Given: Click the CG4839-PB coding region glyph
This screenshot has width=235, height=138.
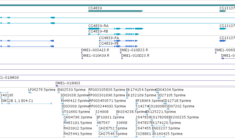Looking at the screenshot, I should [x=118, y=46].
